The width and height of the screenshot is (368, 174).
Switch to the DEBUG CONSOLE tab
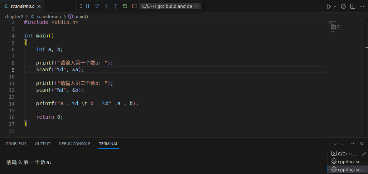coord(74,144)
